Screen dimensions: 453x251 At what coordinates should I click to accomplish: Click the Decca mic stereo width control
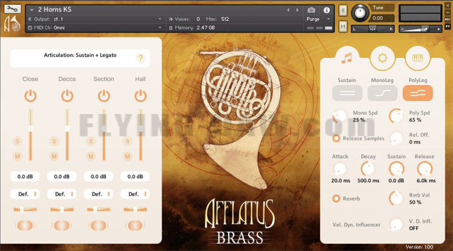click(x=62, y=226)
